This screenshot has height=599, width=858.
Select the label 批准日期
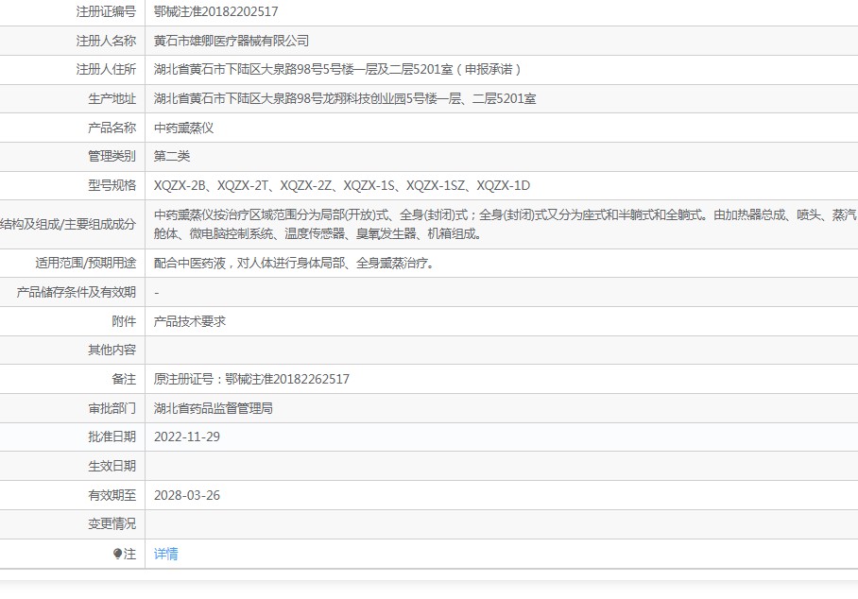[112, 436]
